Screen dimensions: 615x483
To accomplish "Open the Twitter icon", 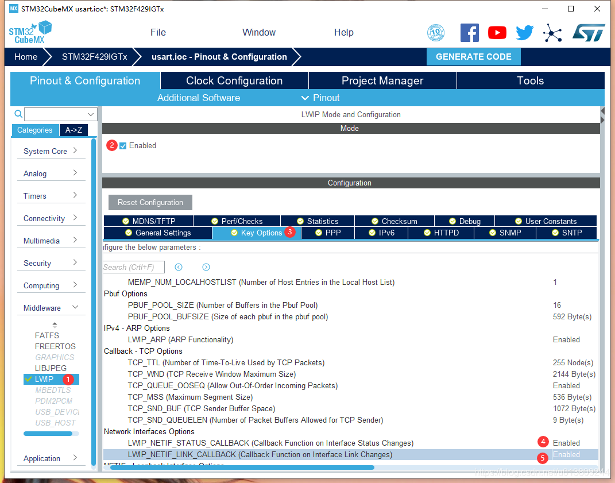I will coord(525,33).
